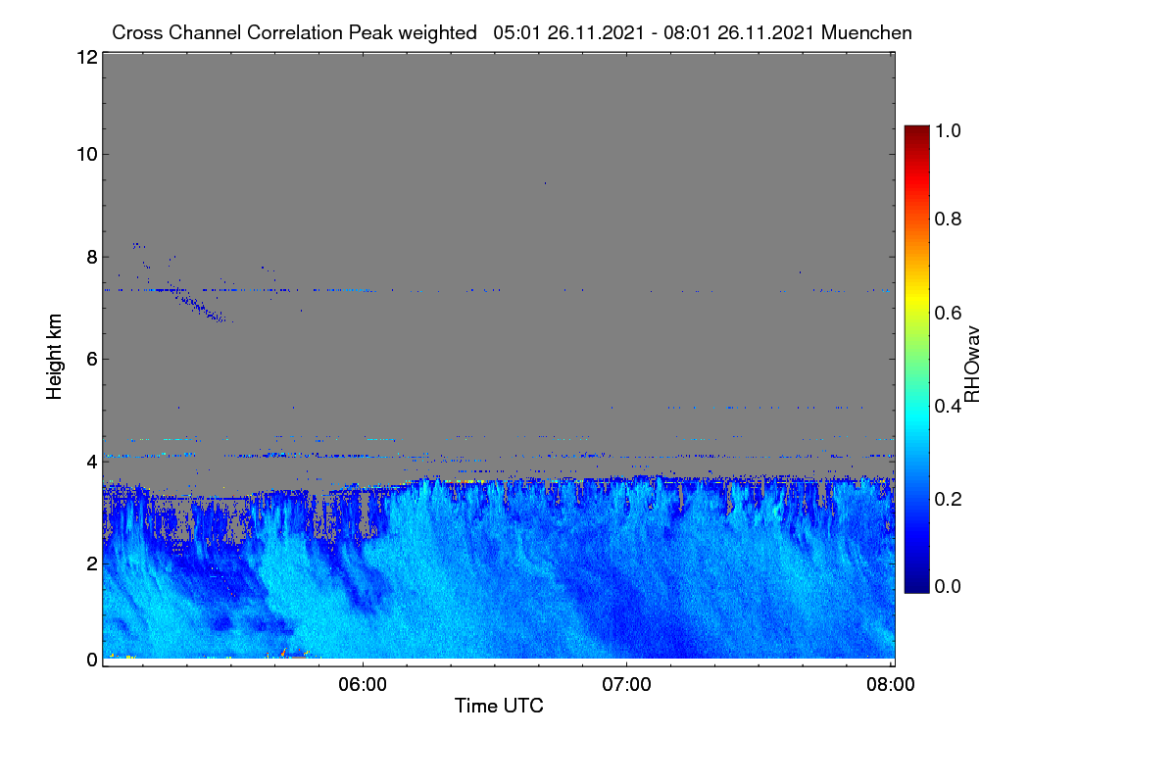Click the colorbar value label 1.0
The width and height of the screenshot is (1176, 784).
point(948,128)
